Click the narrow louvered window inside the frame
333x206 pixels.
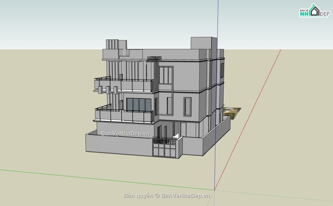coord(170,106)
